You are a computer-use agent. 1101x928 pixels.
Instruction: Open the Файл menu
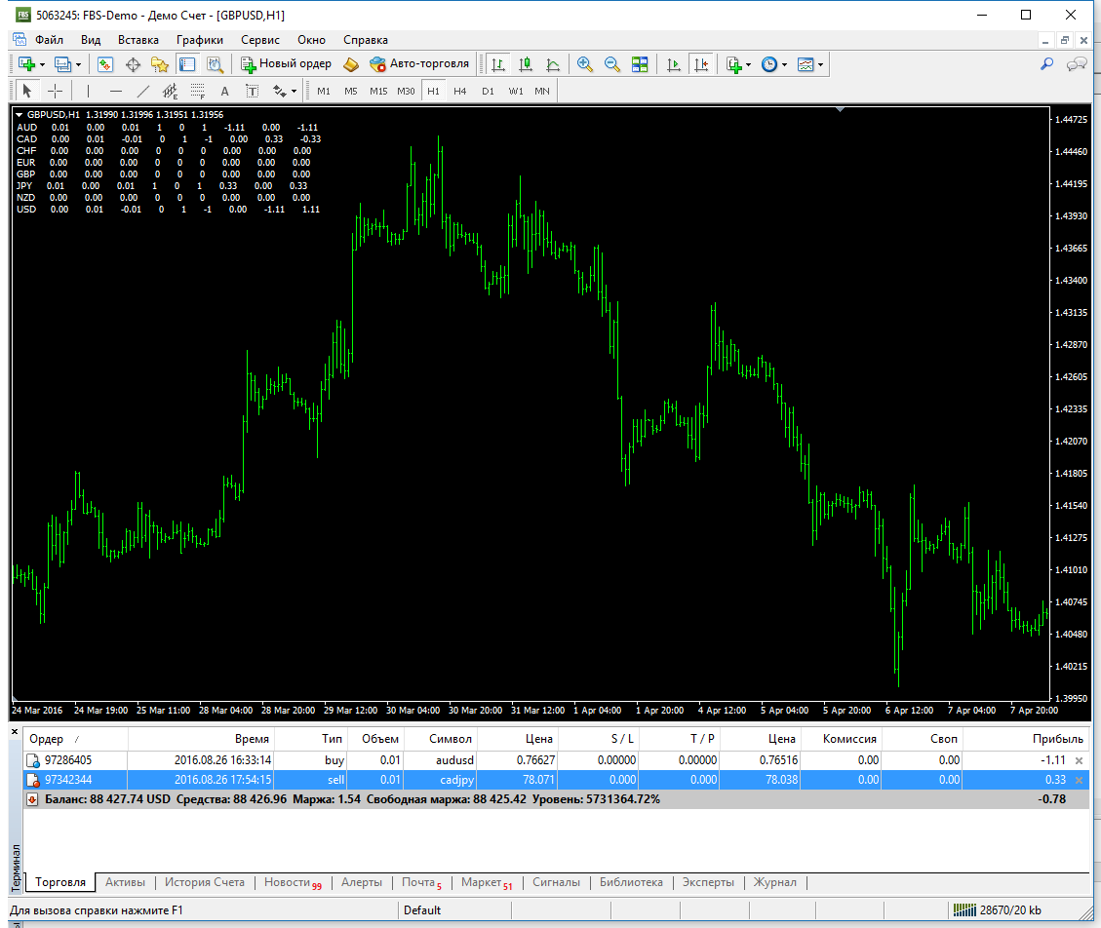coord(49,40)
